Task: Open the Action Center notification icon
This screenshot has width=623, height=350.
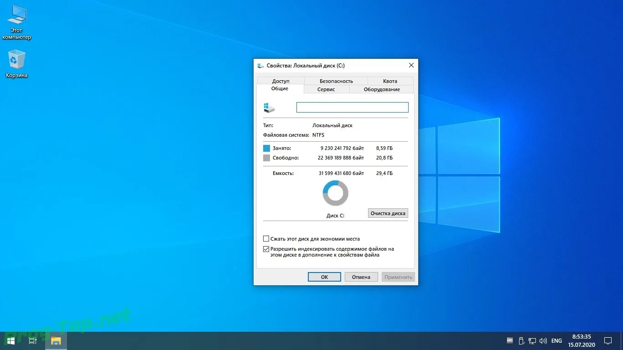Action: point(608,340)
